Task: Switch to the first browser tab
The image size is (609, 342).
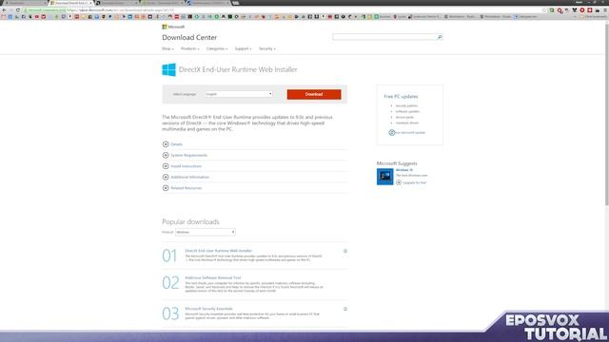Action: (x=26, y=3)
